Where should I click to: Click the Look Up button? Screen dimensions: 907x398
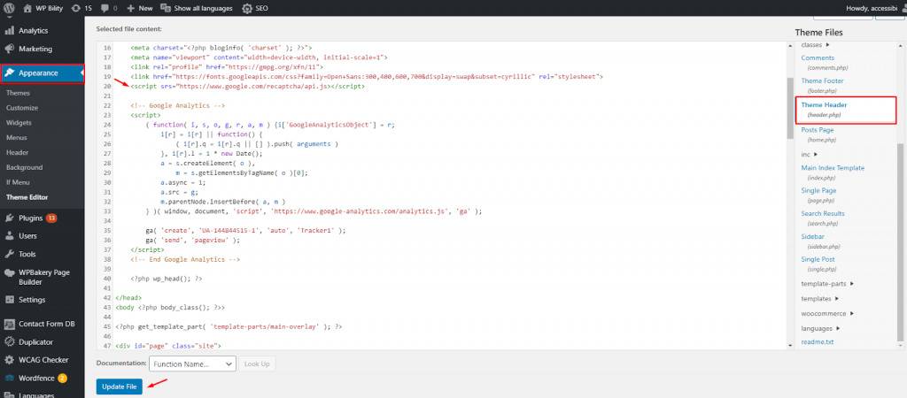coord(257,364)
